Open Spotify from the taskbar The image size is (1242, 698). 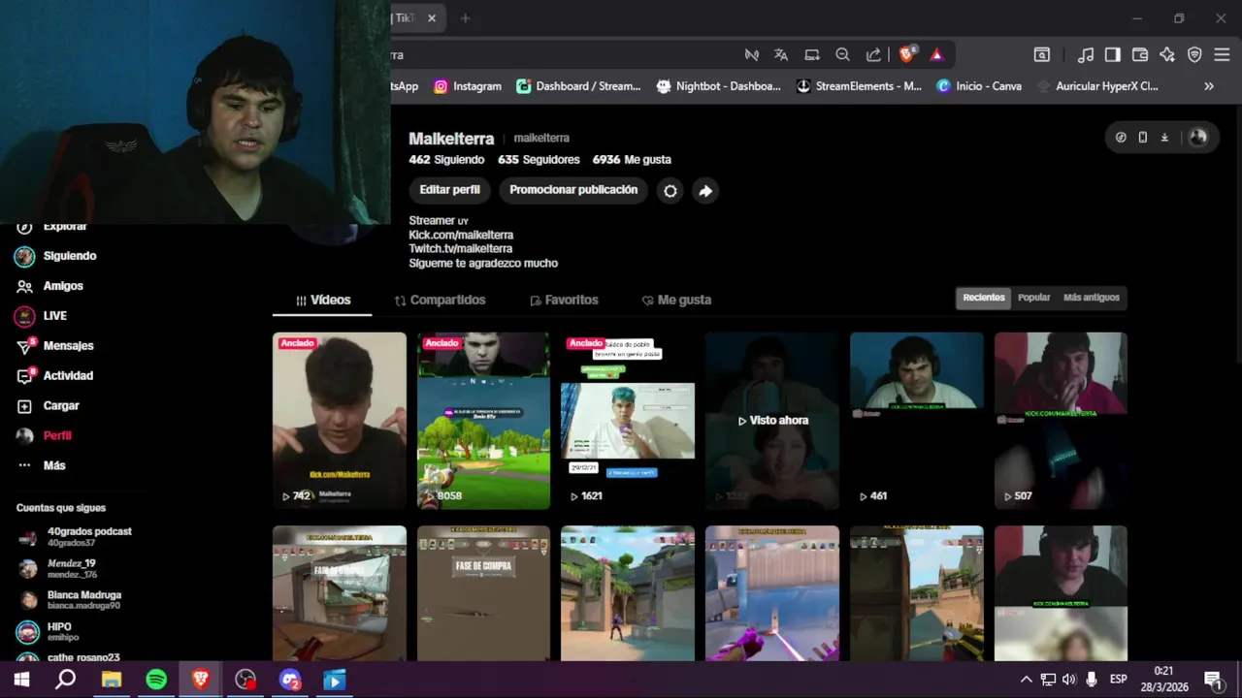(x=156, y=680)
